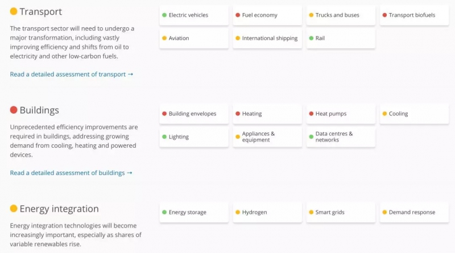Open the Building envelopes card

(193, 114)
